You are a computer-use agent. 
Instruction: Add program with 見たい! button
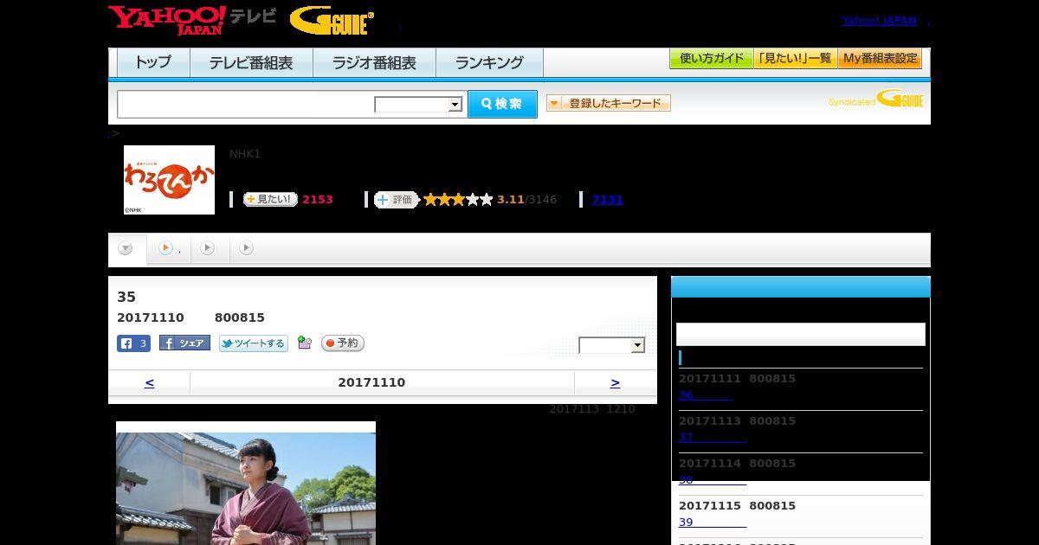pyautogui.click(x=270, y=199)
